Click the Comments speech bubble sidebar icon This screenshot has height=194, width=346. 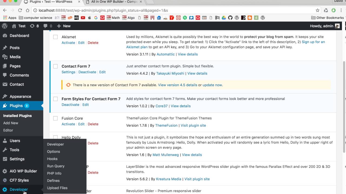(5, 75)
